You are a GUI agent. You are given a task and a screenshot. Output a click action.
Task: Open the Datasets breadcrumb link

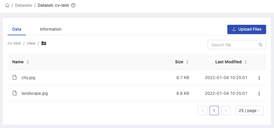click(23, 6)
